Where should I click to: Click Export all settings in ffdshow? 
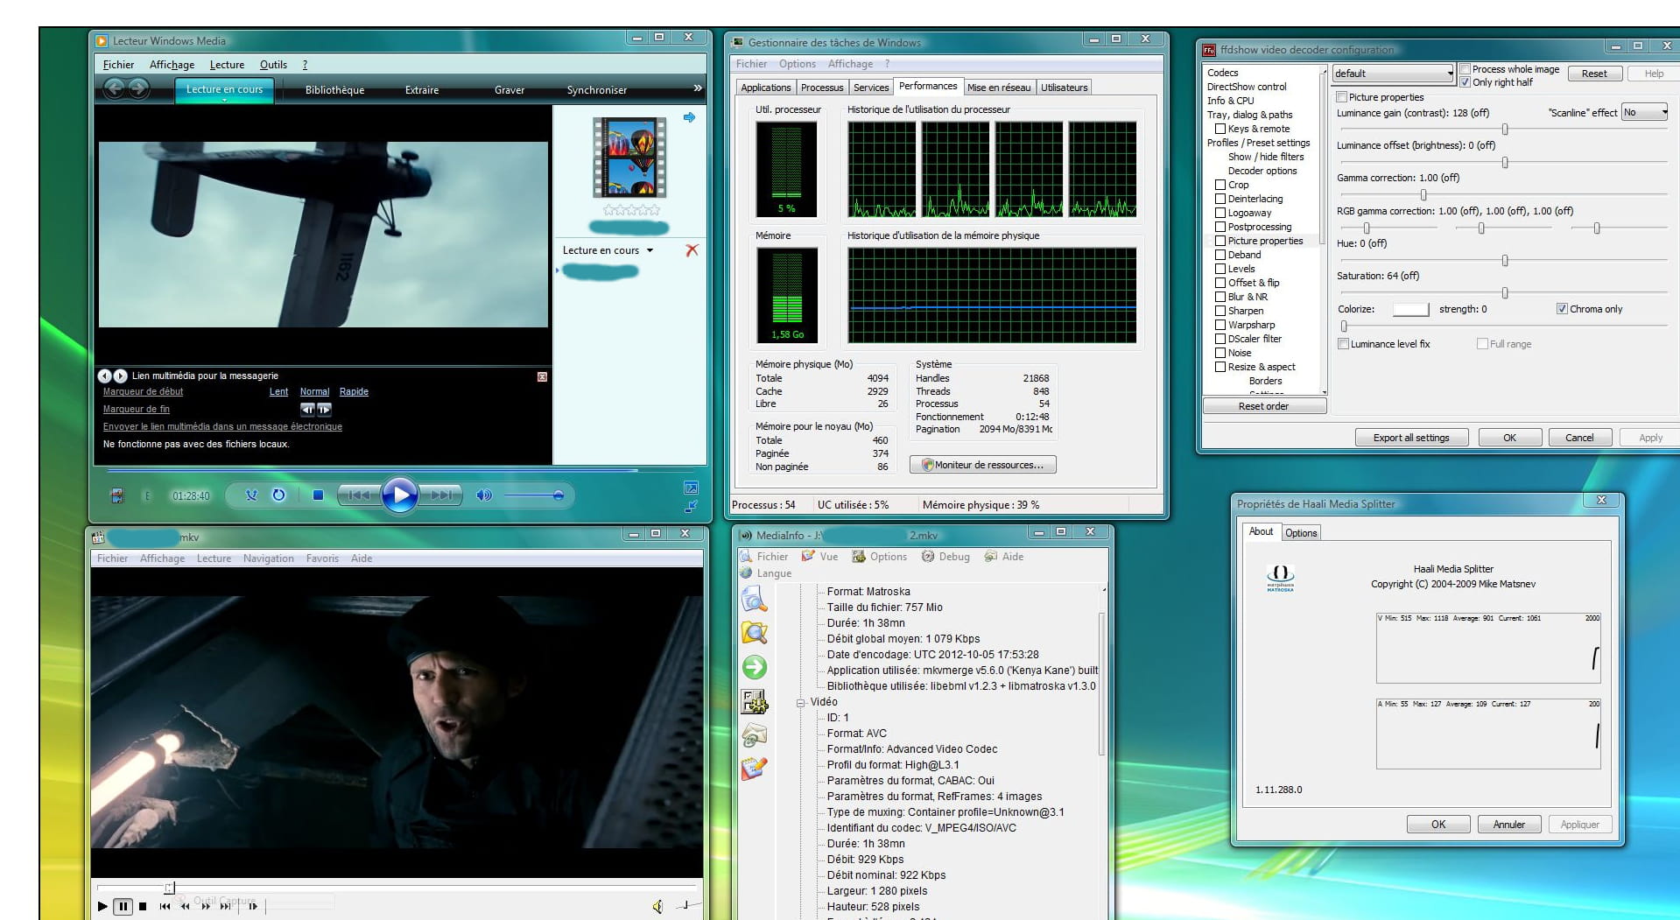pos(1410,438)
